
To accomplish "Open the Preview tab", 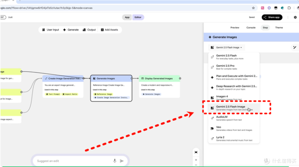I will click(235, 28).
